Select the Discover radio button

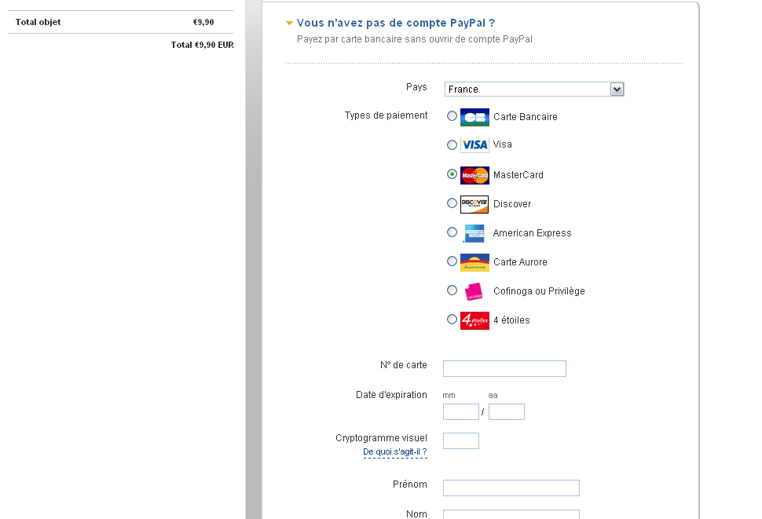tap(452, 203)
